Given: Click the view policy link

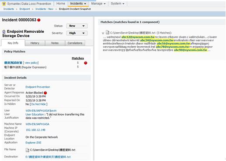Looking at the screenshot, I should pos(31,63).
